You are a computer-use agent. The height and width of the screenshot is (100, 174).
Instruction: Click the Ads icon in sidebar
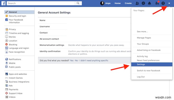pos(7,85)
